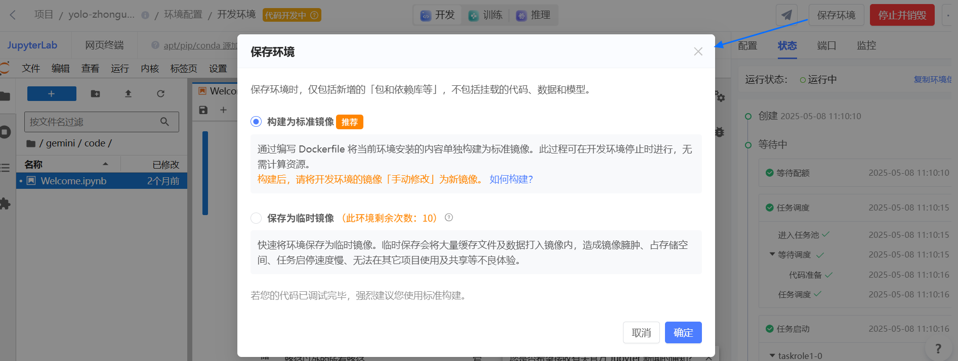The height and width of the screenshot is (361, 958).
Task: Click the file name filter field
Action: click(x=94, y=122)
